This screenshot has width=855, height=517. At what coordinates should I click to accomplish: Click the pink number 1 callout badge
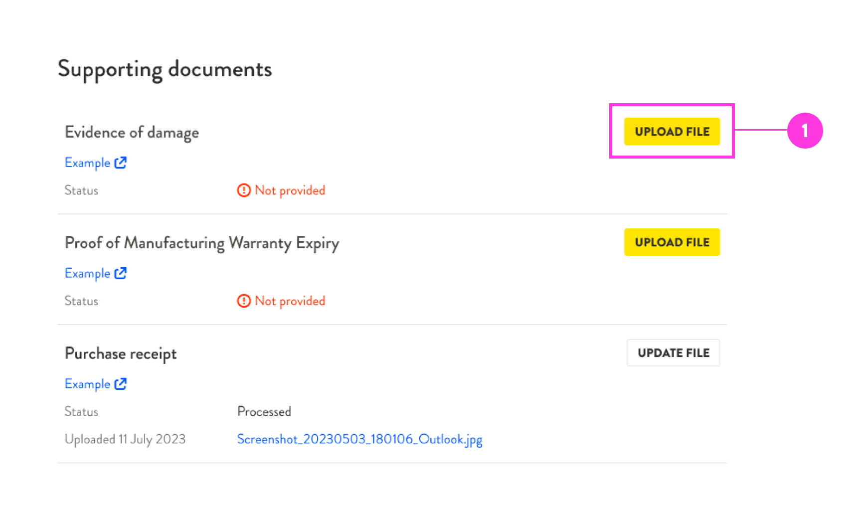pyautogui.click(x=805, y=131)
